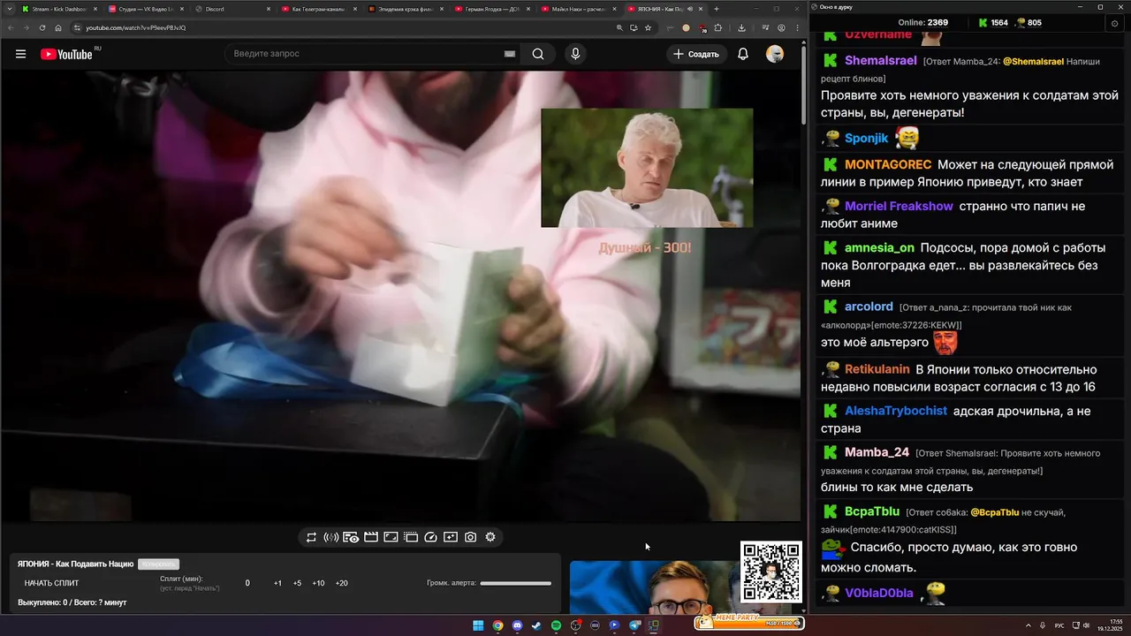Switch to the Герман Ягодка tab
The width and height of the screenshot is (1131, 636).
[x=491, y=9]
